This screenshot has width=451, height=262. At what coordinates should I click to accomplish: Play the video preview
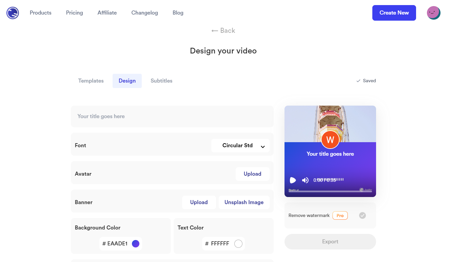pos(293,180)
